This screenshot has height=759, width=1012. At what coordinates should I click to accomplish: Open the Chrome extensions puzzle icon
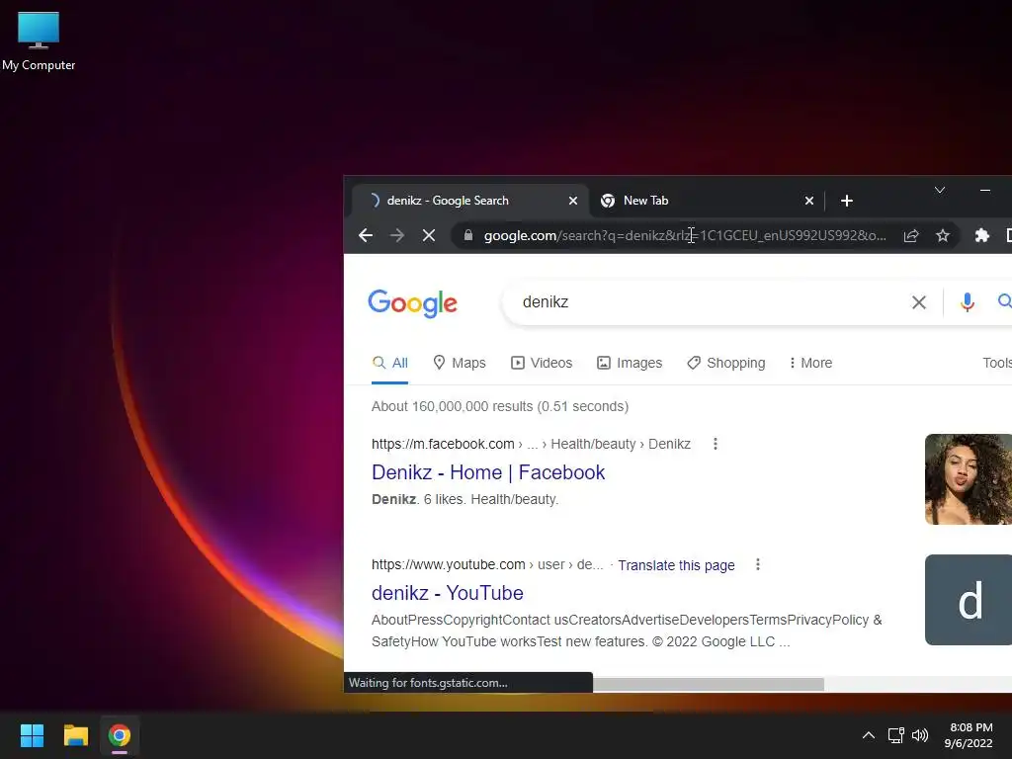(981, 235)
